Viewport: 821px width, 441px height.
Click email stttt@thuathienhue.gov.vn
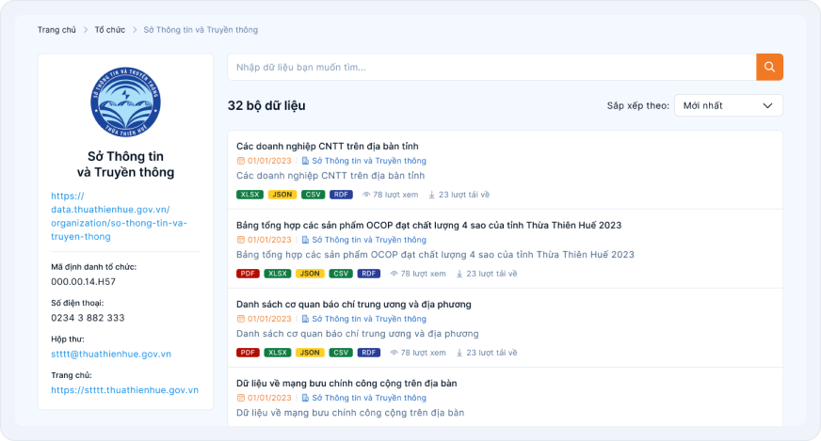pos(111,354)
